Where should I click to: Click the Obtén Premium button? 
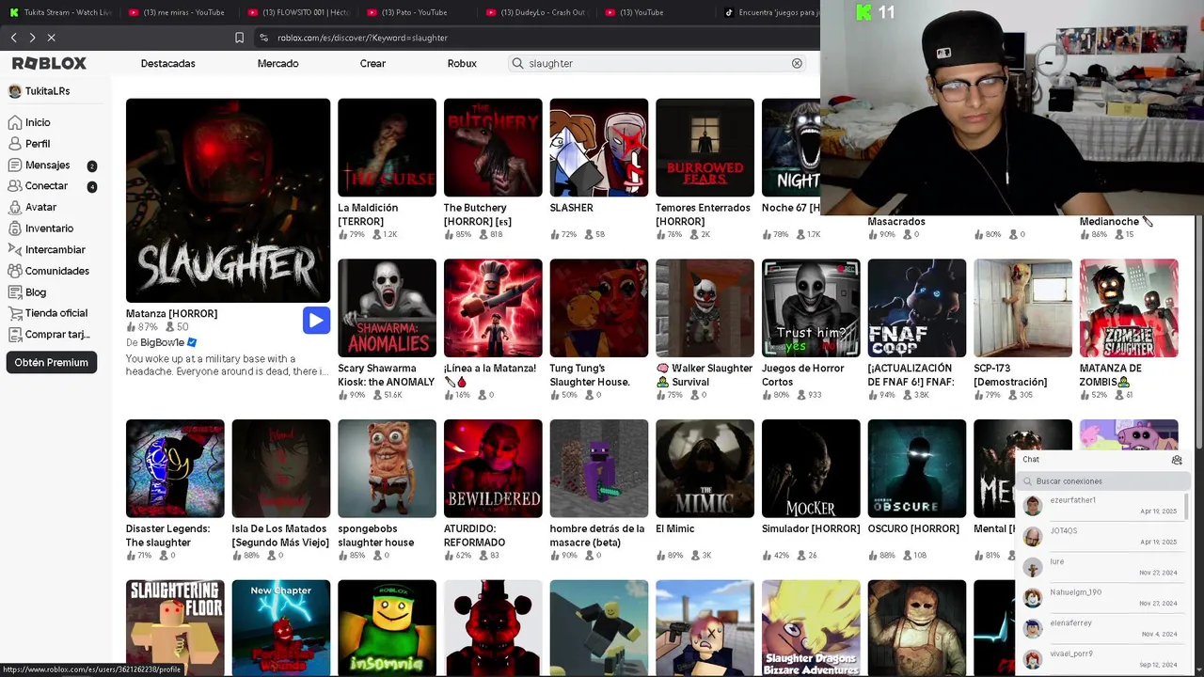52,362
